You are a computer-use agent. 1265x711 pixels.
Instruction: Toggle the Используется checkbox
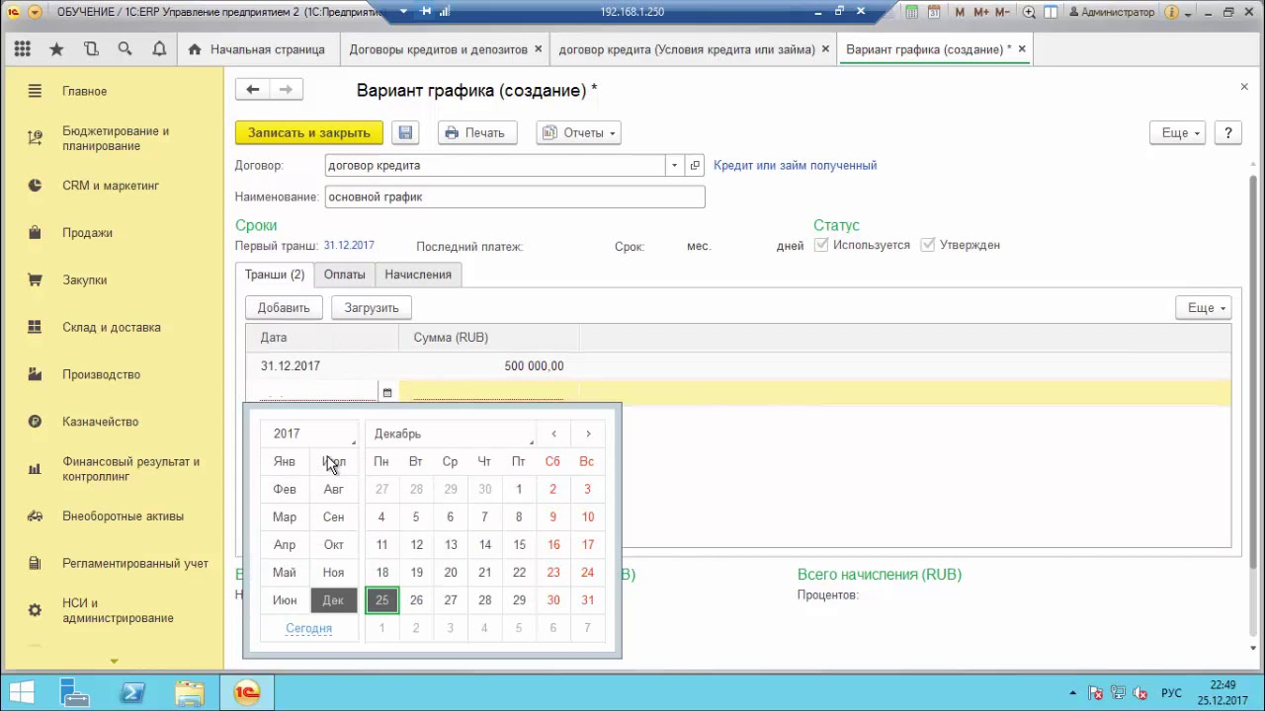(x=820, y=245)
